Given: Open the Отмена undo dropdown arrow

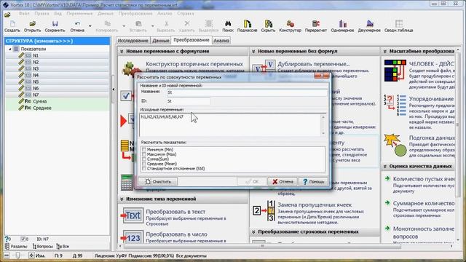Looking at the screenshot, I should pyautogui.click(x=90, y=26).
